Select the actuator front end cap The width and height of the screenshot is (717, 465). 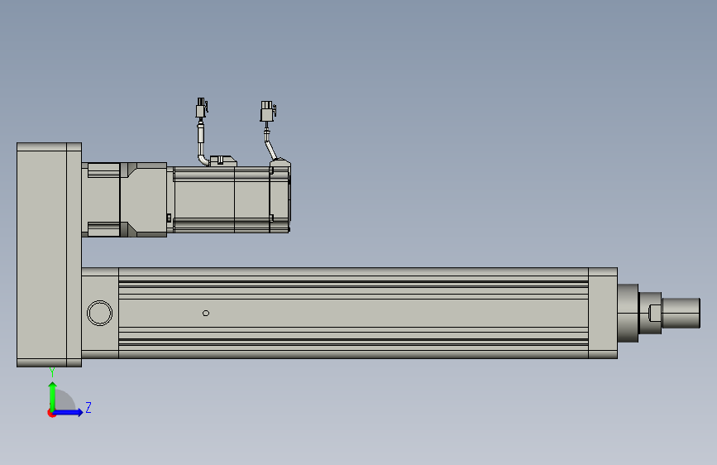click(603, 313)
